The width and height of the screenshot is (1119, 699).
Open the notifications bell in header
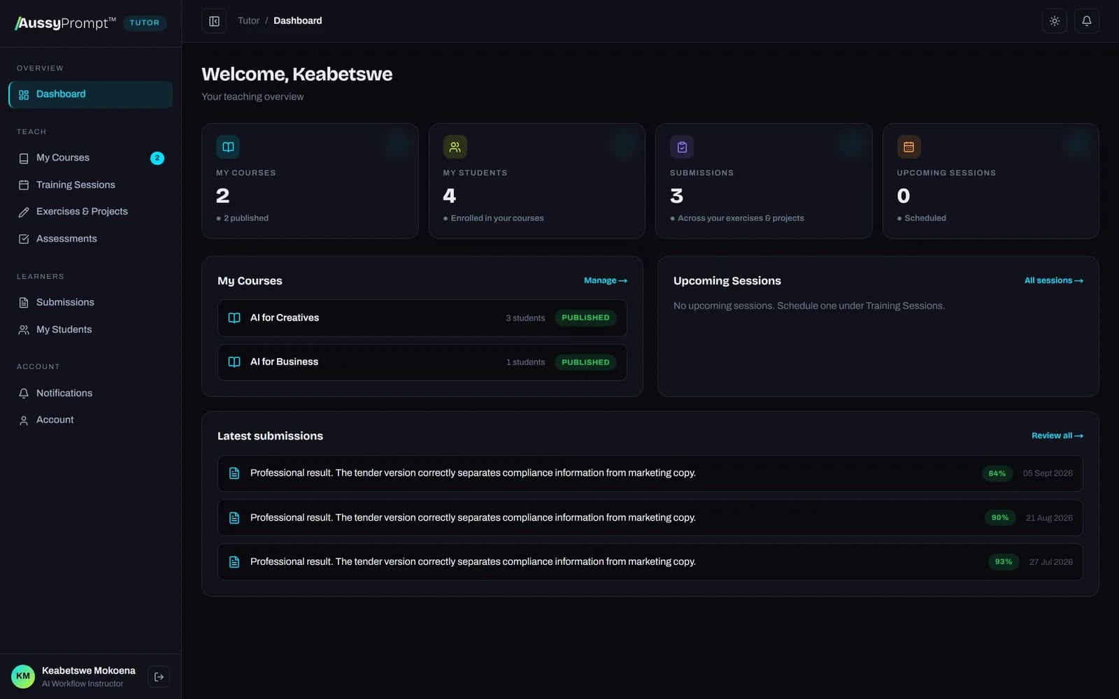pos(1087,21)
